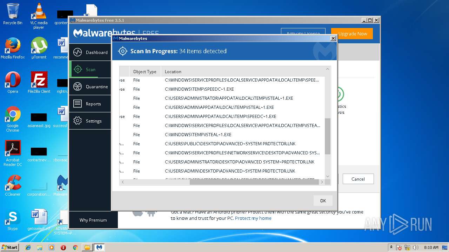Sort by the Object Type column header
The image size is (449, 252).
coord(145,71)
